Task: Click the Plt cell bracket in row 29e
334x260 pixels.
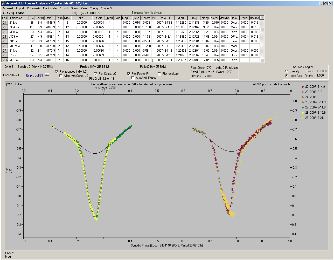Action: (154, 60)
